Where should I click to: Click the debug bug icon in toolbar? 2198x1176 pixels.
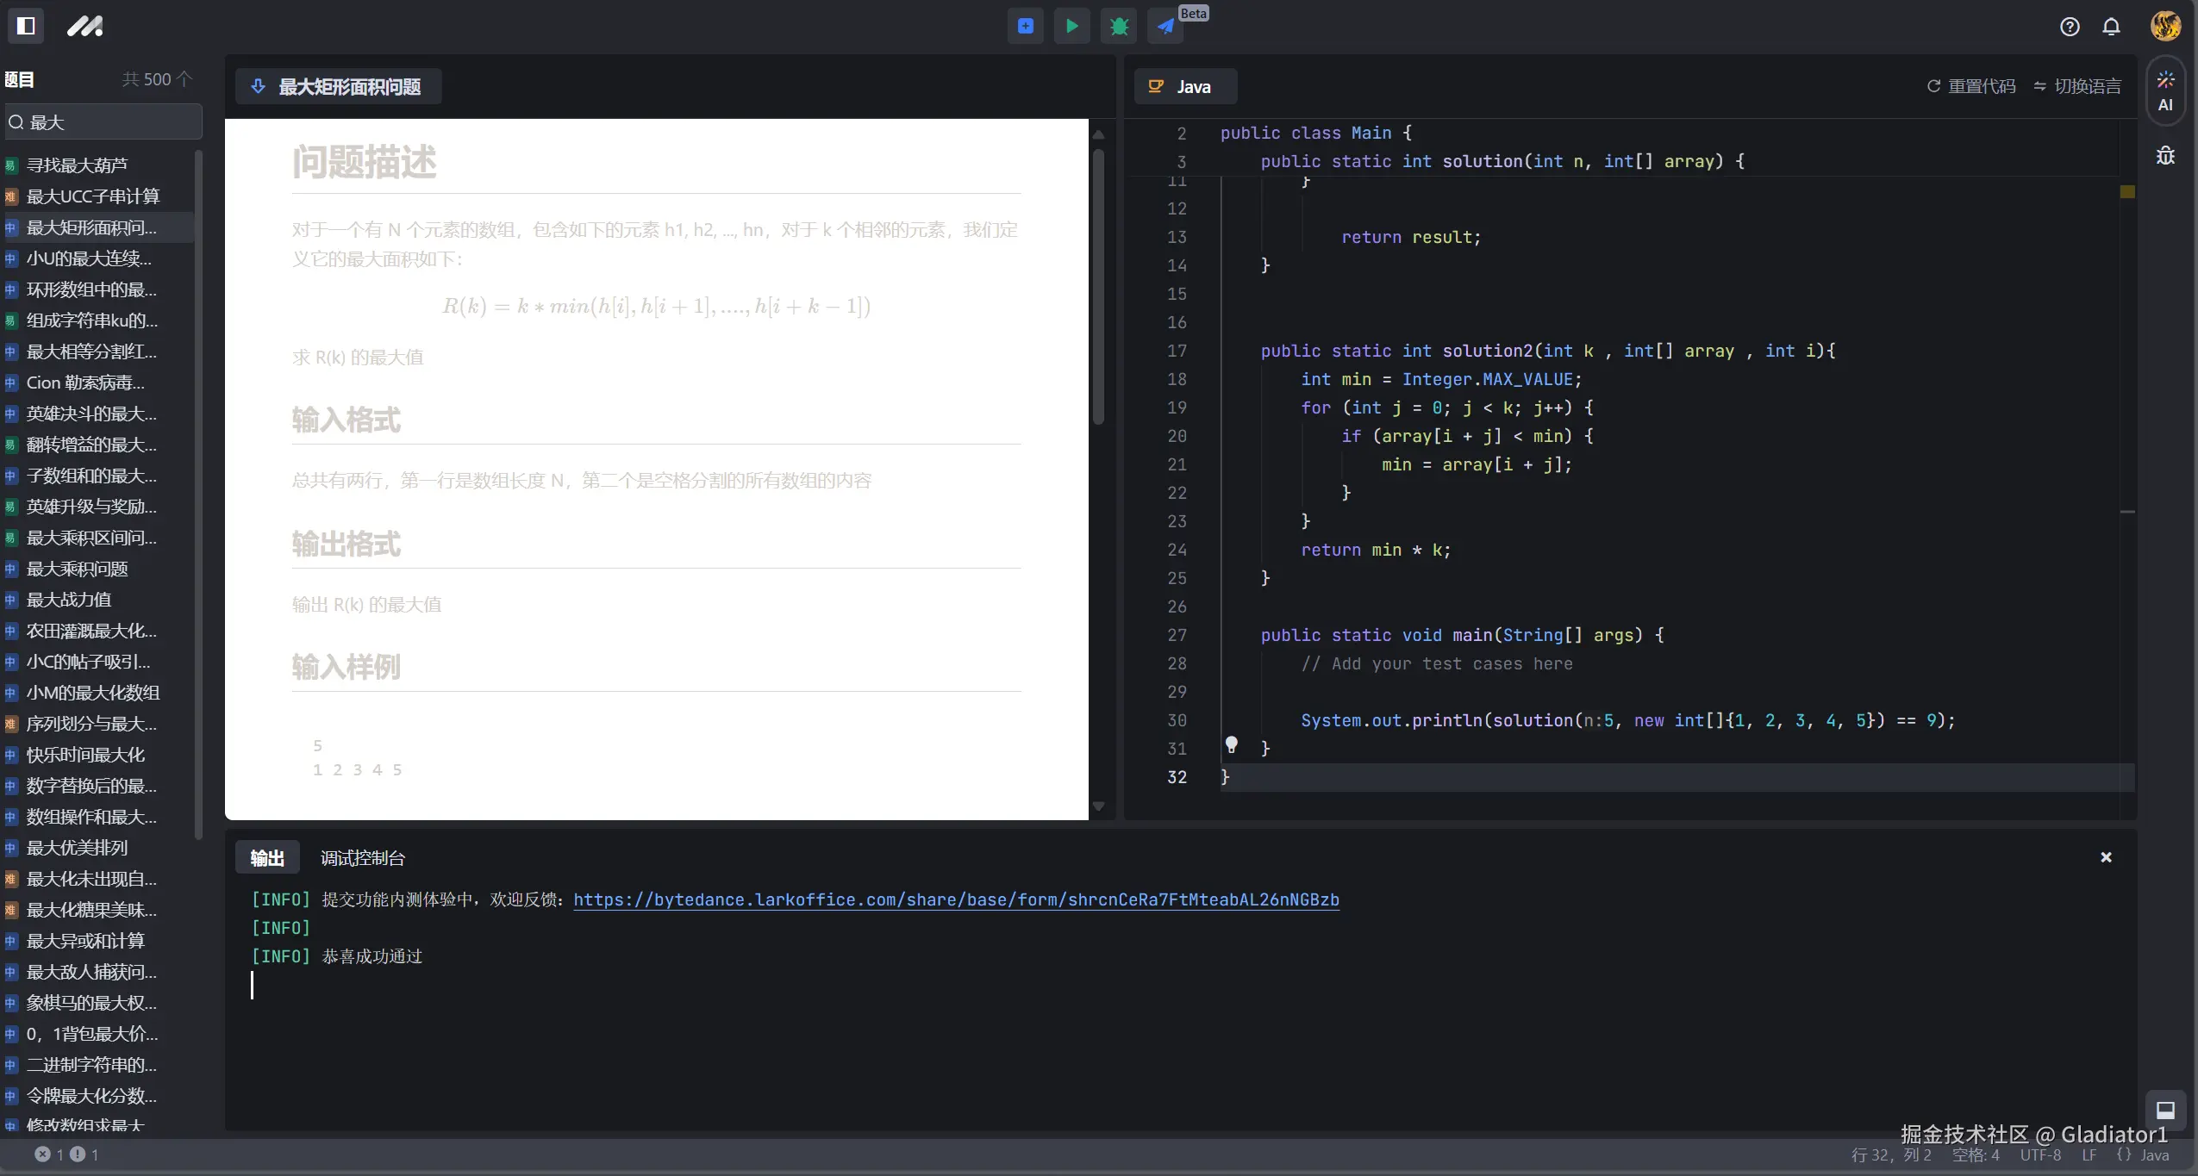click(1119, 26)
